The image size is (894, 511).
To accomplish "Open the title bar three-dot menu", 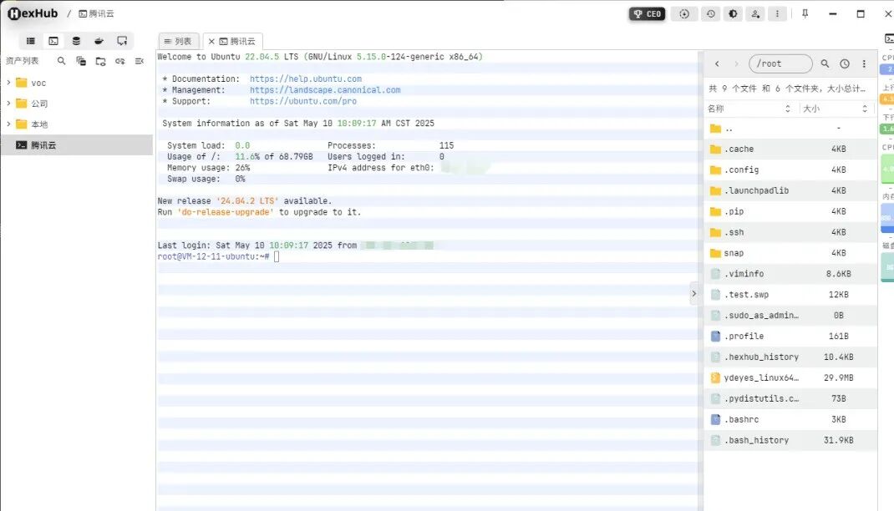I will coord(777,13).
